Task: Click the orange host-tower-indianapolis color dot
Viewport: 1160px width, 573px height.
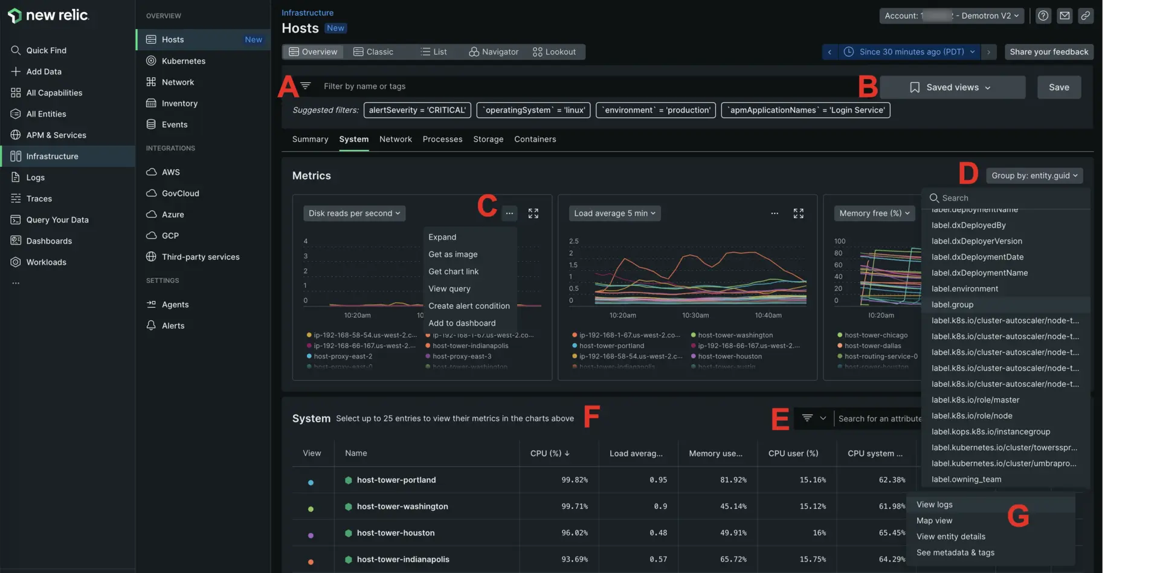Action: click(x=311, y=562)
